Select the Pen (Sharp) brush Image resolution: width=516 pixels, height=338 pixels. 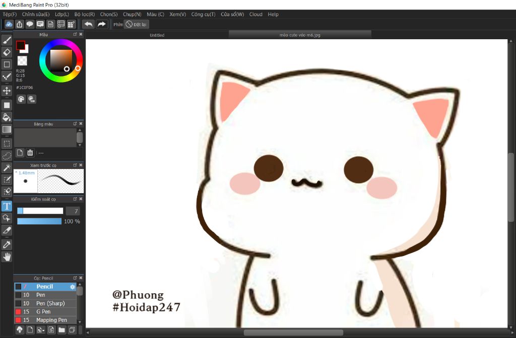45,303
